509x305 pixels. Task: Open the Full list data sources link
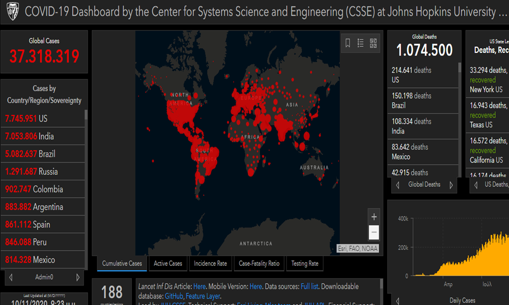pos(309,287)
